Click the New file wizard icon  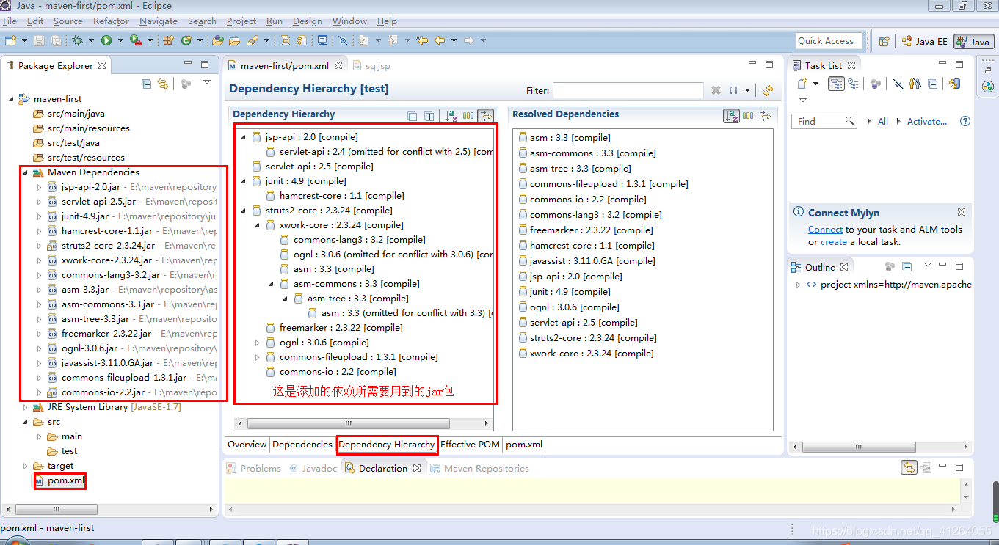point(10,40)
